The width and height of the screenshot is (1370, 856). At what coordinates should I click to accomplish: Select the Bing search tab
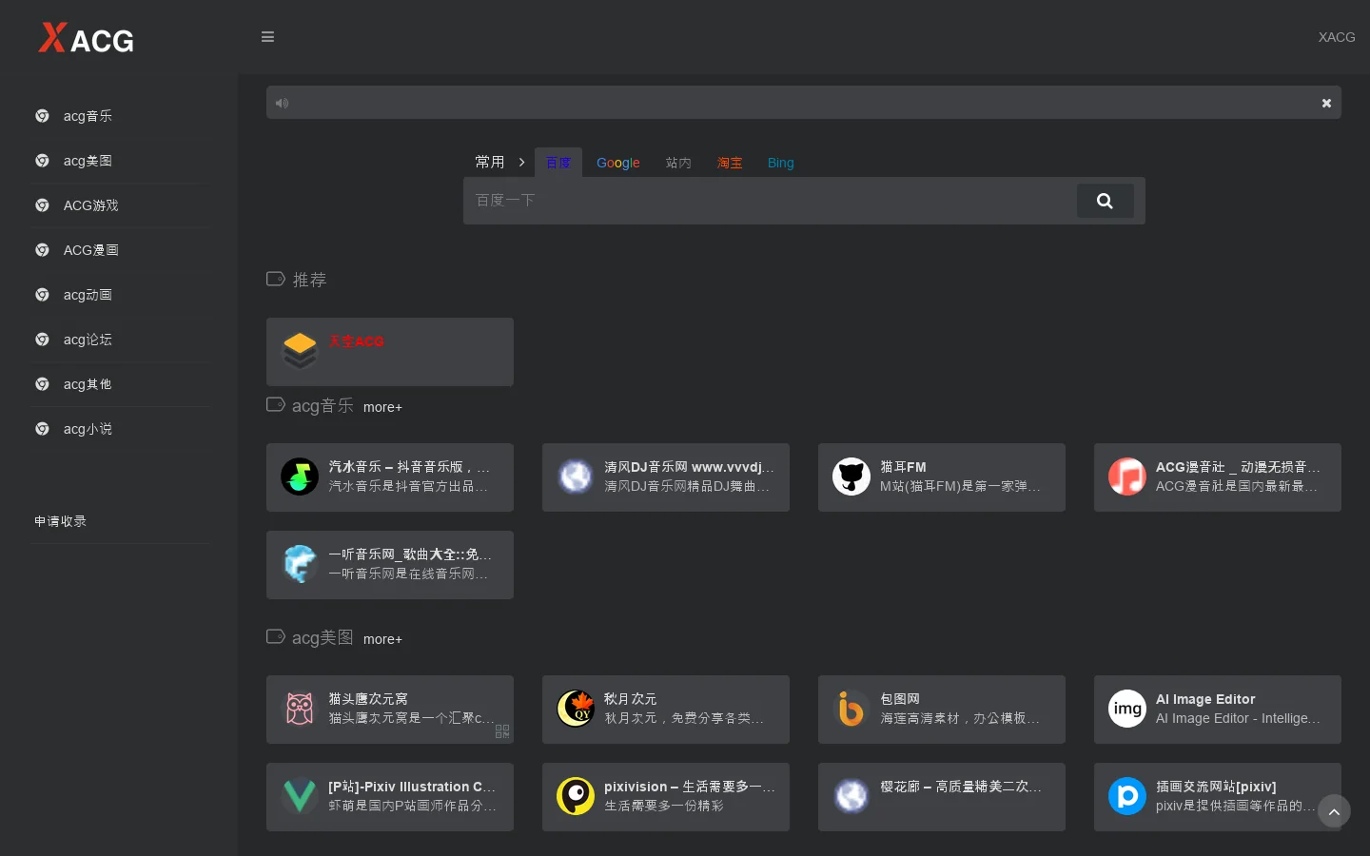click(781, 163)
